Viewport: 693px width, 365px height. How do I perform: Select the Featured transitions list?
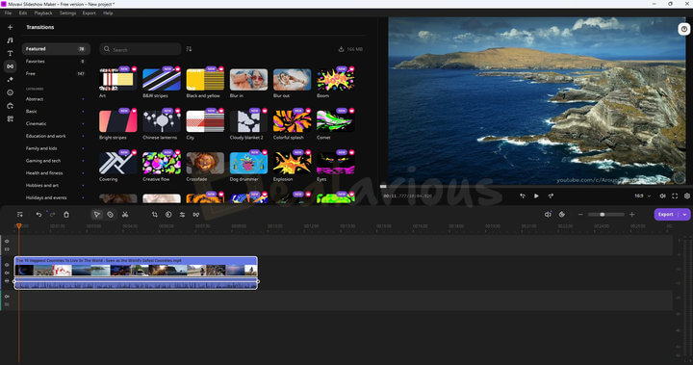click(56, 49)
